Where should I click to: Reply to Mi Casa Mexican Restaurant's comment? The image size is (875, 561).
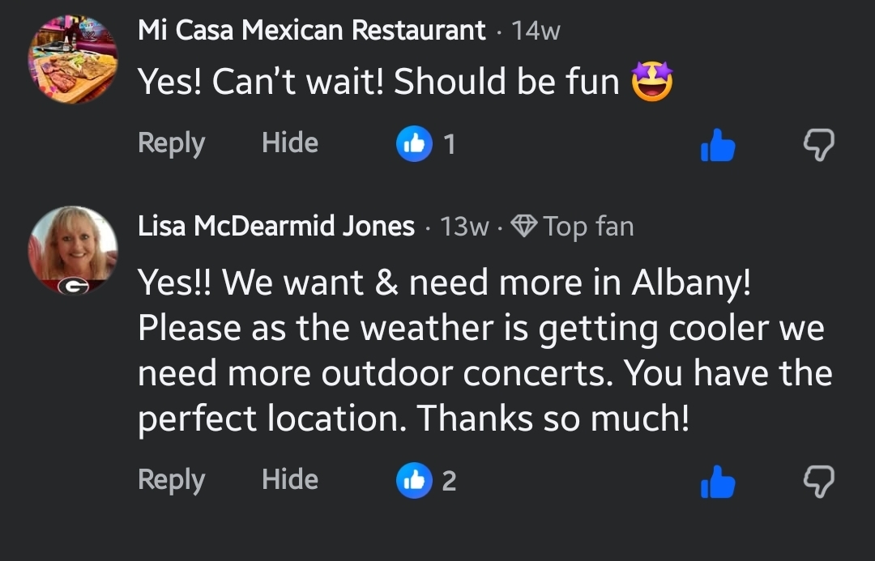click(171, 143)
